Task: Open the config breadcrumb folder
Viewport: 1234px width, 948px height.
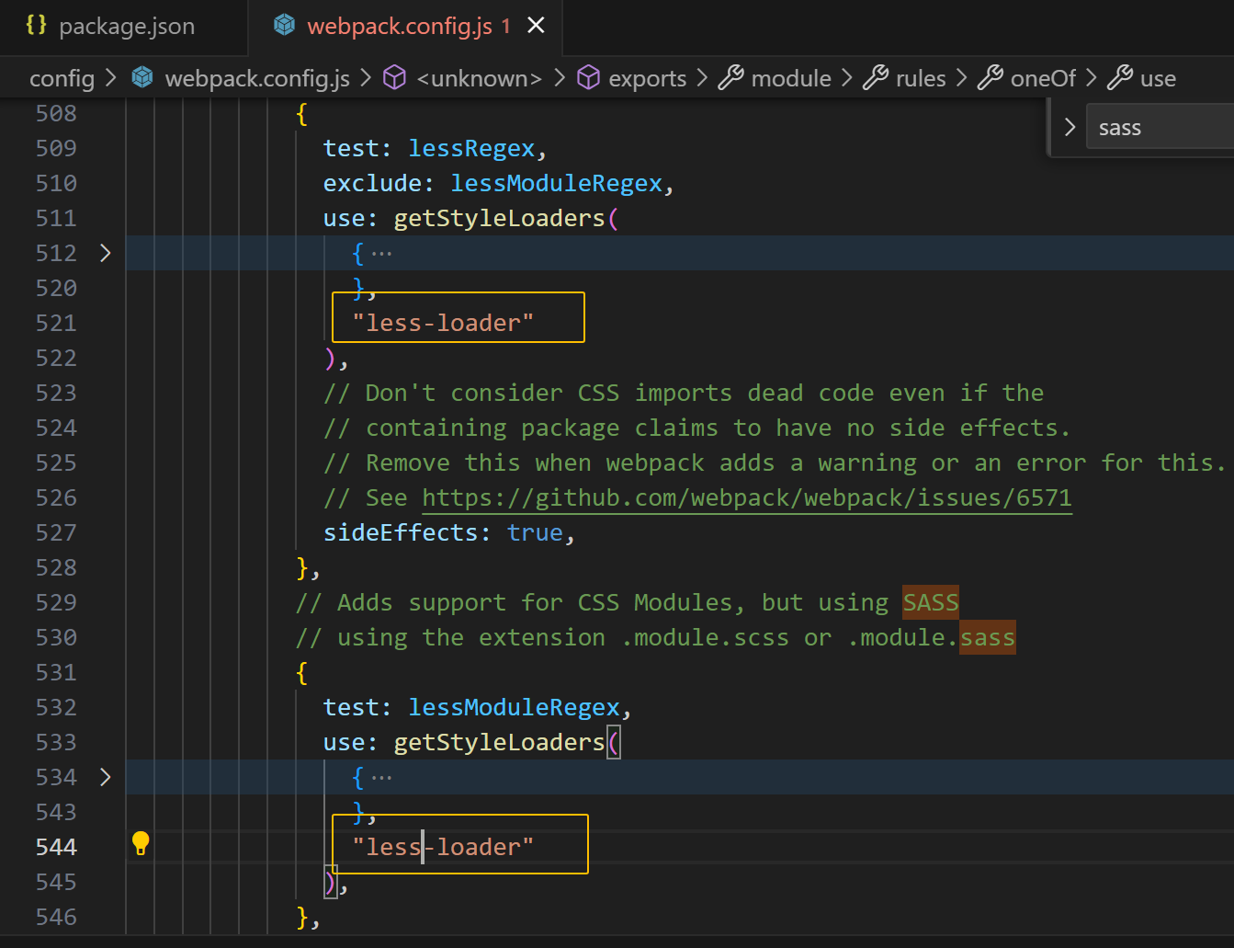Action: pyautogui.click(x=62, y=78)
